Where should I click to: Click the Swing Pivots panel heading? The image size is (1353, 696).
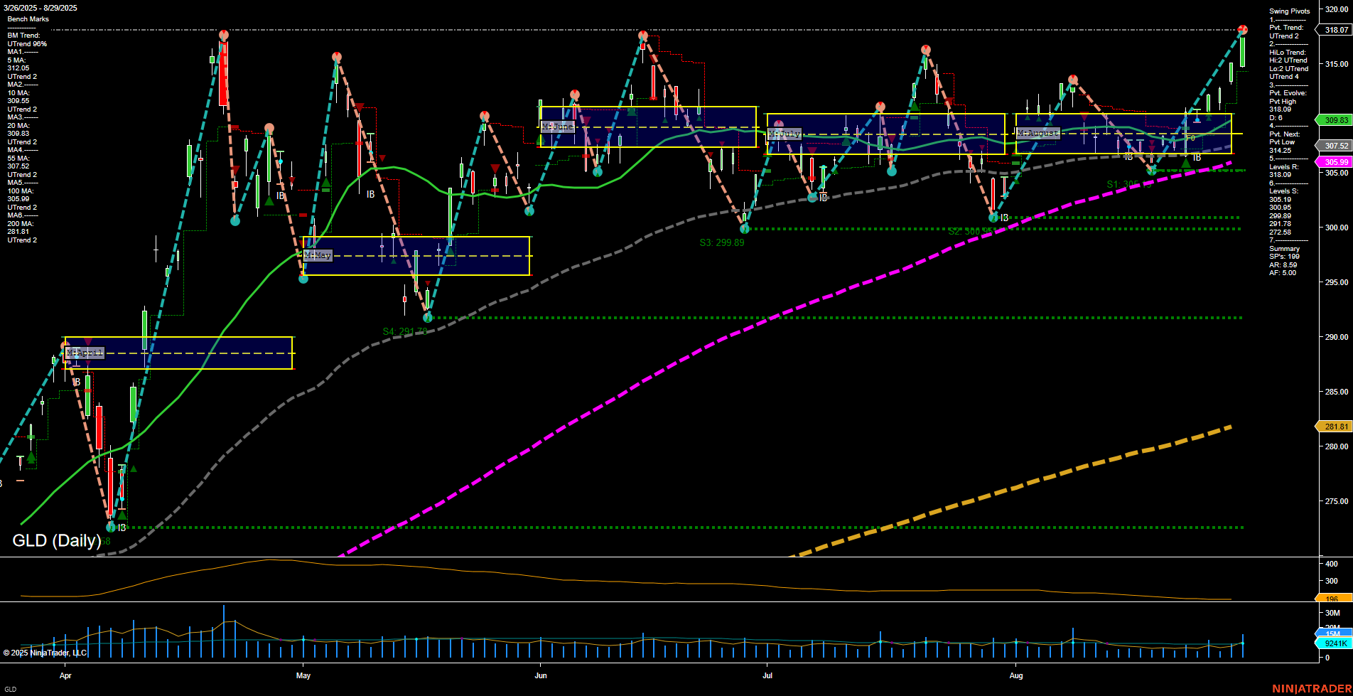click(1288, 11)
